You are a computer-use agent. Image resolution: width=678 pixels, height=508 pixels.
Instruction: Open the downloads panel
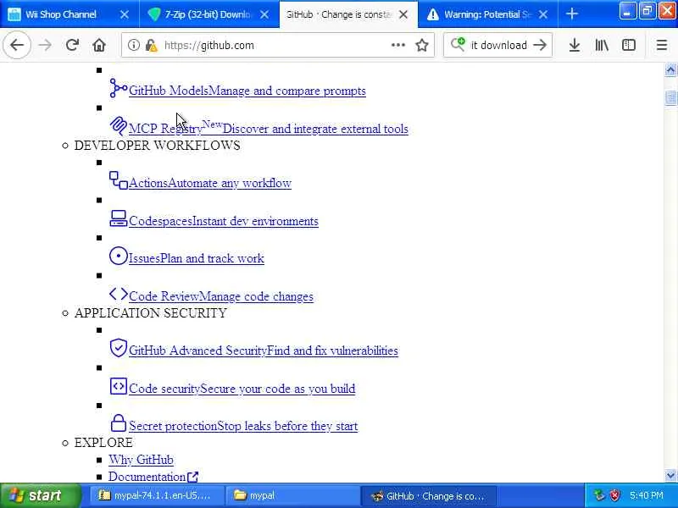(574, 45)
